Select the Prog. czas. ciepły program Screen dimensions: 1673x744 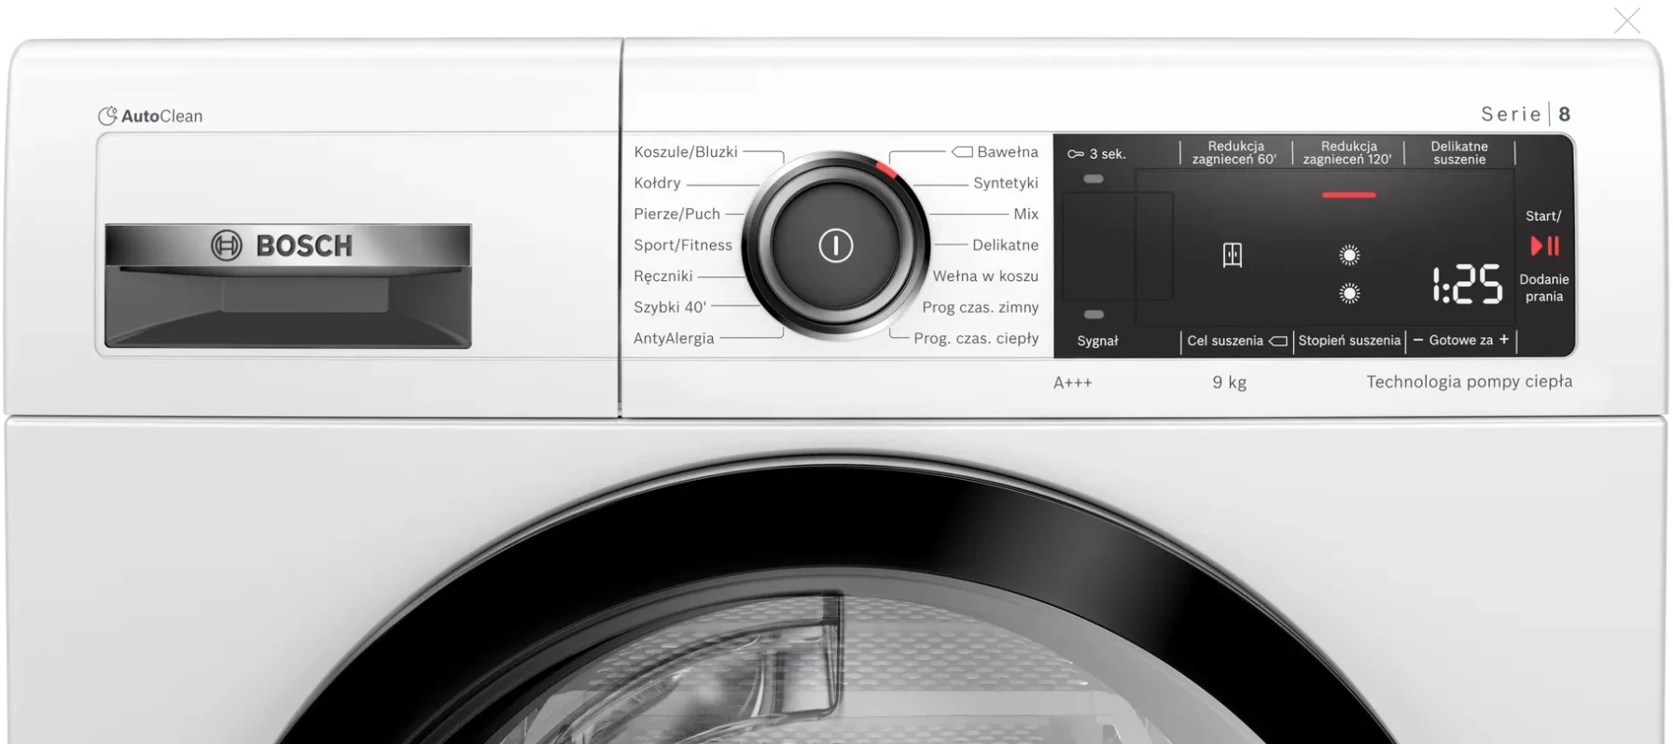tap(976, 339)
